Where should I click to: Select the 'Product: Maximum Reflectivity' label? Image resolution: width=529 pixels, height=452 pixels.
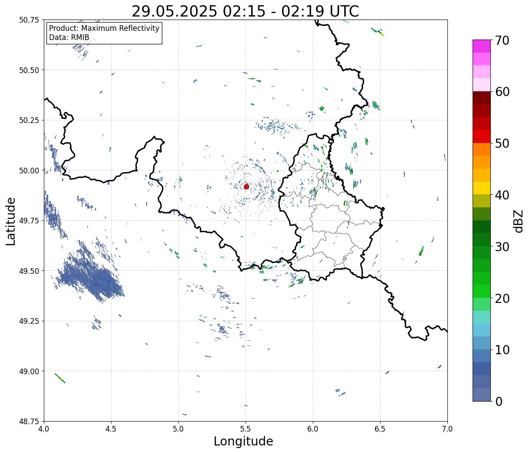coord(104,28)
